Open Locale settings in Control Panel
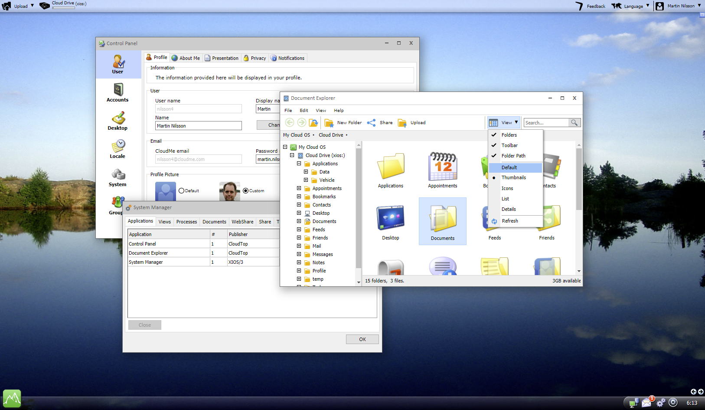This screenshot has height=410, width=705. (x=117, y=149)
